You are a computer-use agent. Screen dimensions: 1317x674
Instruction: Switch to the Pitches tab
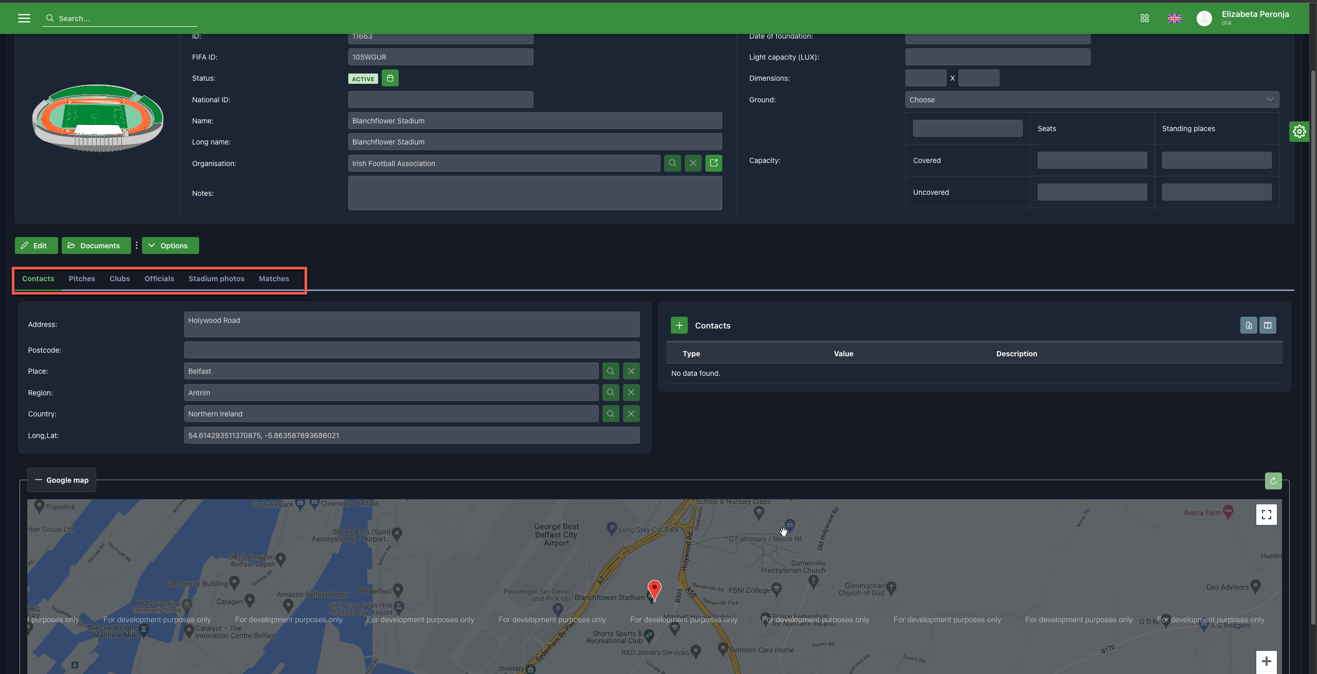[x=82, y=279]
